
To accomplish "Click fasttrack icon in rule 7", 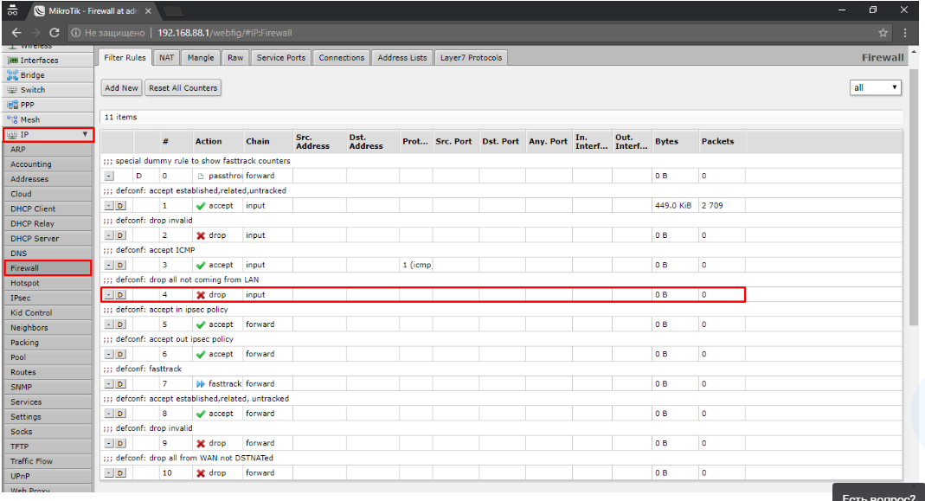I will [x=201, y=384].
